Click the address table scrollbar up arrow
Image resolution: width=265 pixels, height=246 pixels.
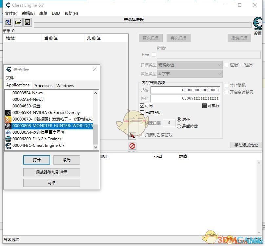[x=259, y=163]
